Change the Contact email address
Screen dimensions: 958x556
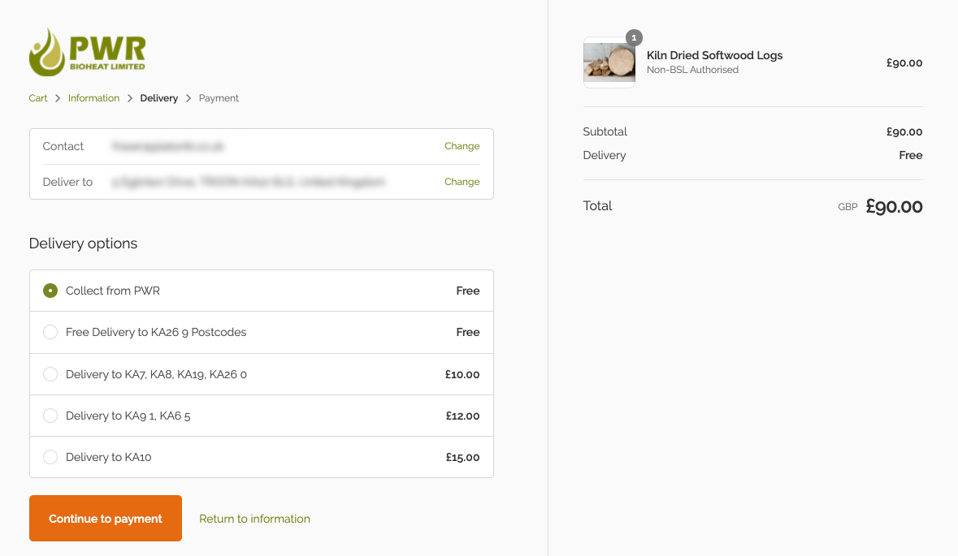point(462,146)
